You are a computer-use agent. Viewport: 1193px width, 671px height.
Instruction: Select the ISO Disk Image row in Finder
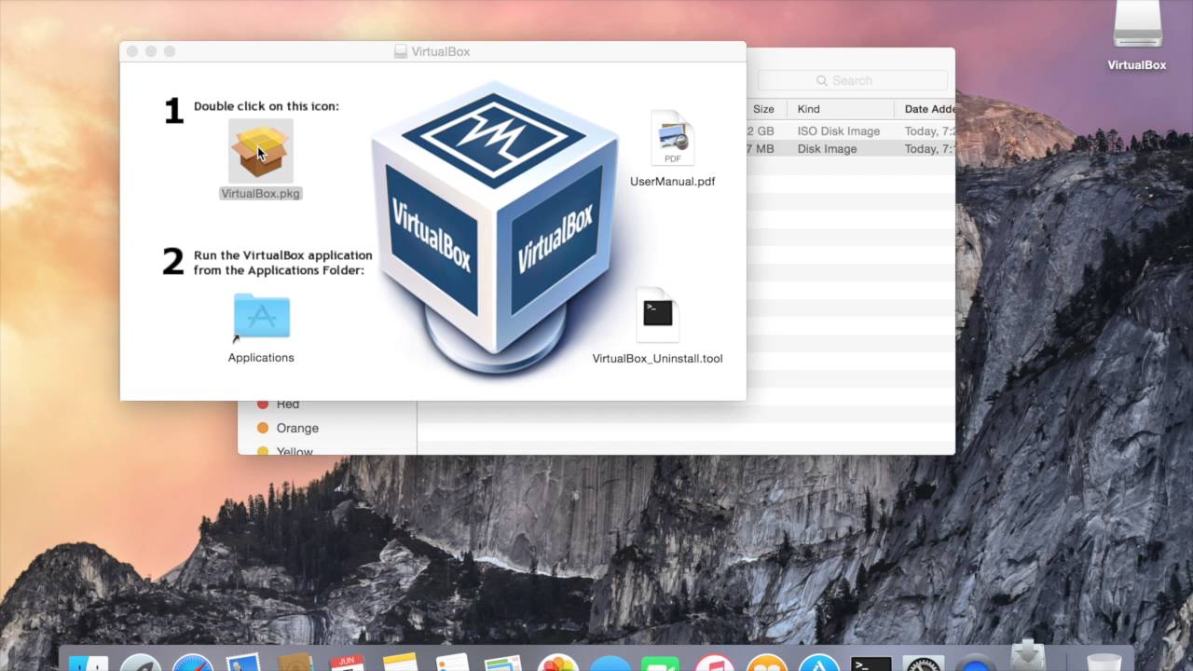click(x=850, y=131)
